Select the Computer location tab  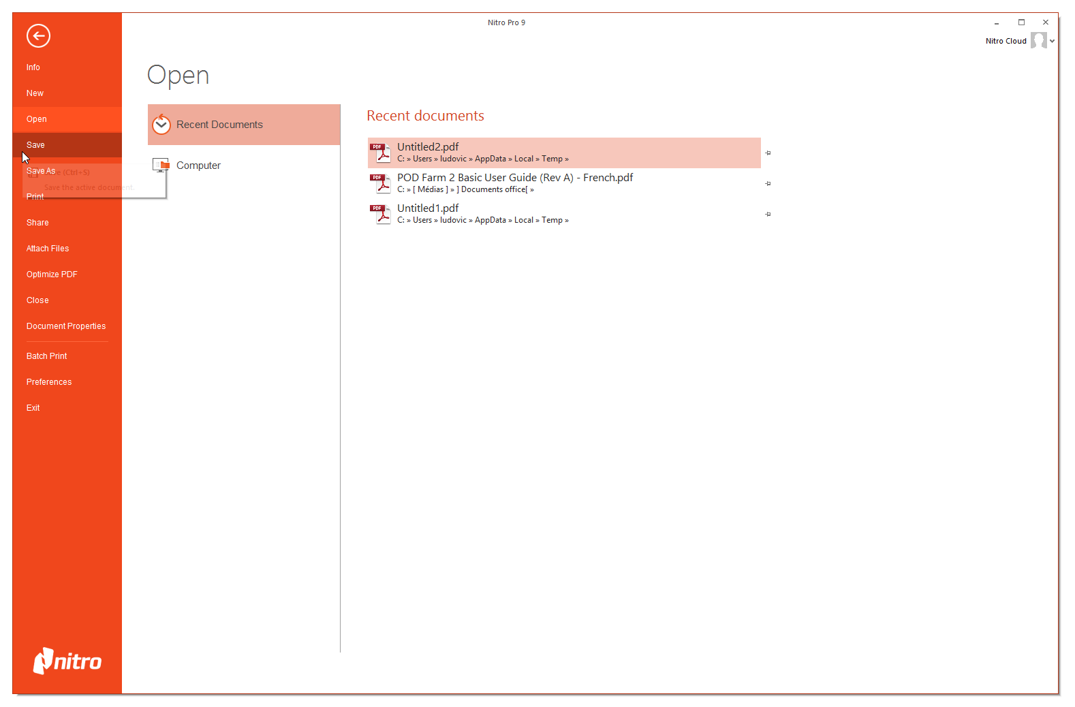pyautogui.click(x=244, y=166)
